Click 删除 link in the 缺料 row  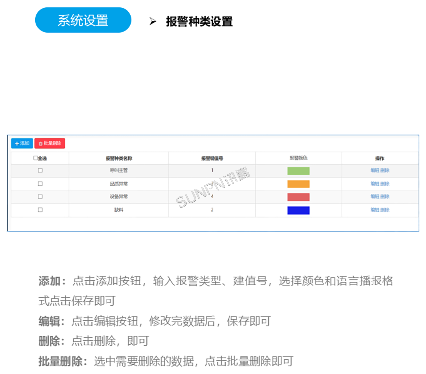click(385, 210)
